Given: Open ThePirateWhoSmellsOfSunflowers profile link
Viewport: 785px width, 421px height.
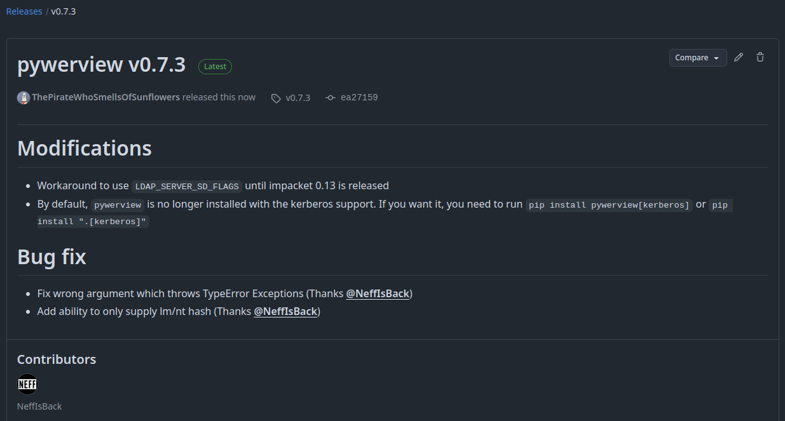Looking at the screenshot, I should [x=106, y=97].
